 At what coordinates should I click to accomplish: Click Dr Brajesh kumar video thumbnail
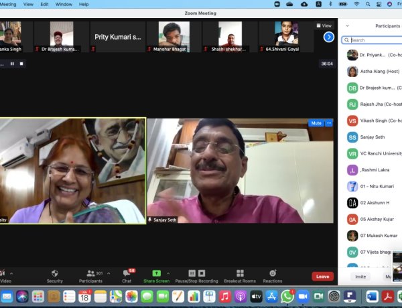[x=62, y=37]
